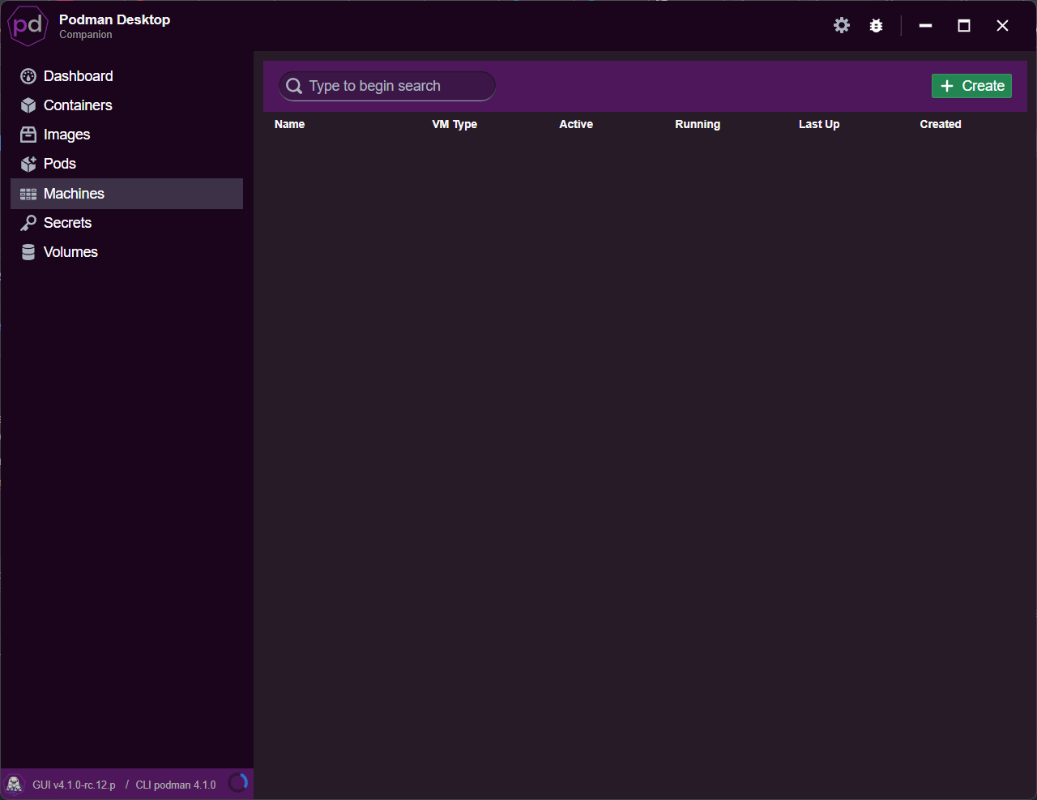Viewport: 1037px width, 800px height.
Task: Maximize the Podman Desktop window
Action: [964, 26]
